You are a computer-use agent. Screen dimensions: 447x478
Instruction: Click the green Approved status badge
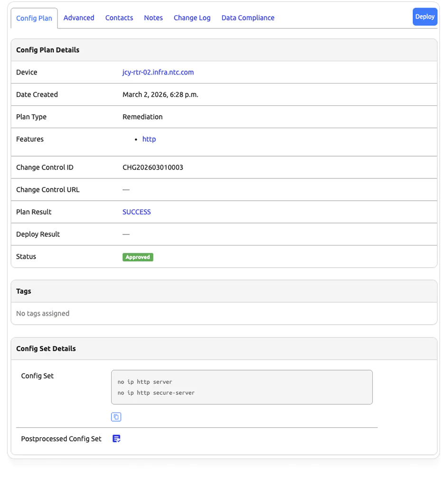pos(138,257)
